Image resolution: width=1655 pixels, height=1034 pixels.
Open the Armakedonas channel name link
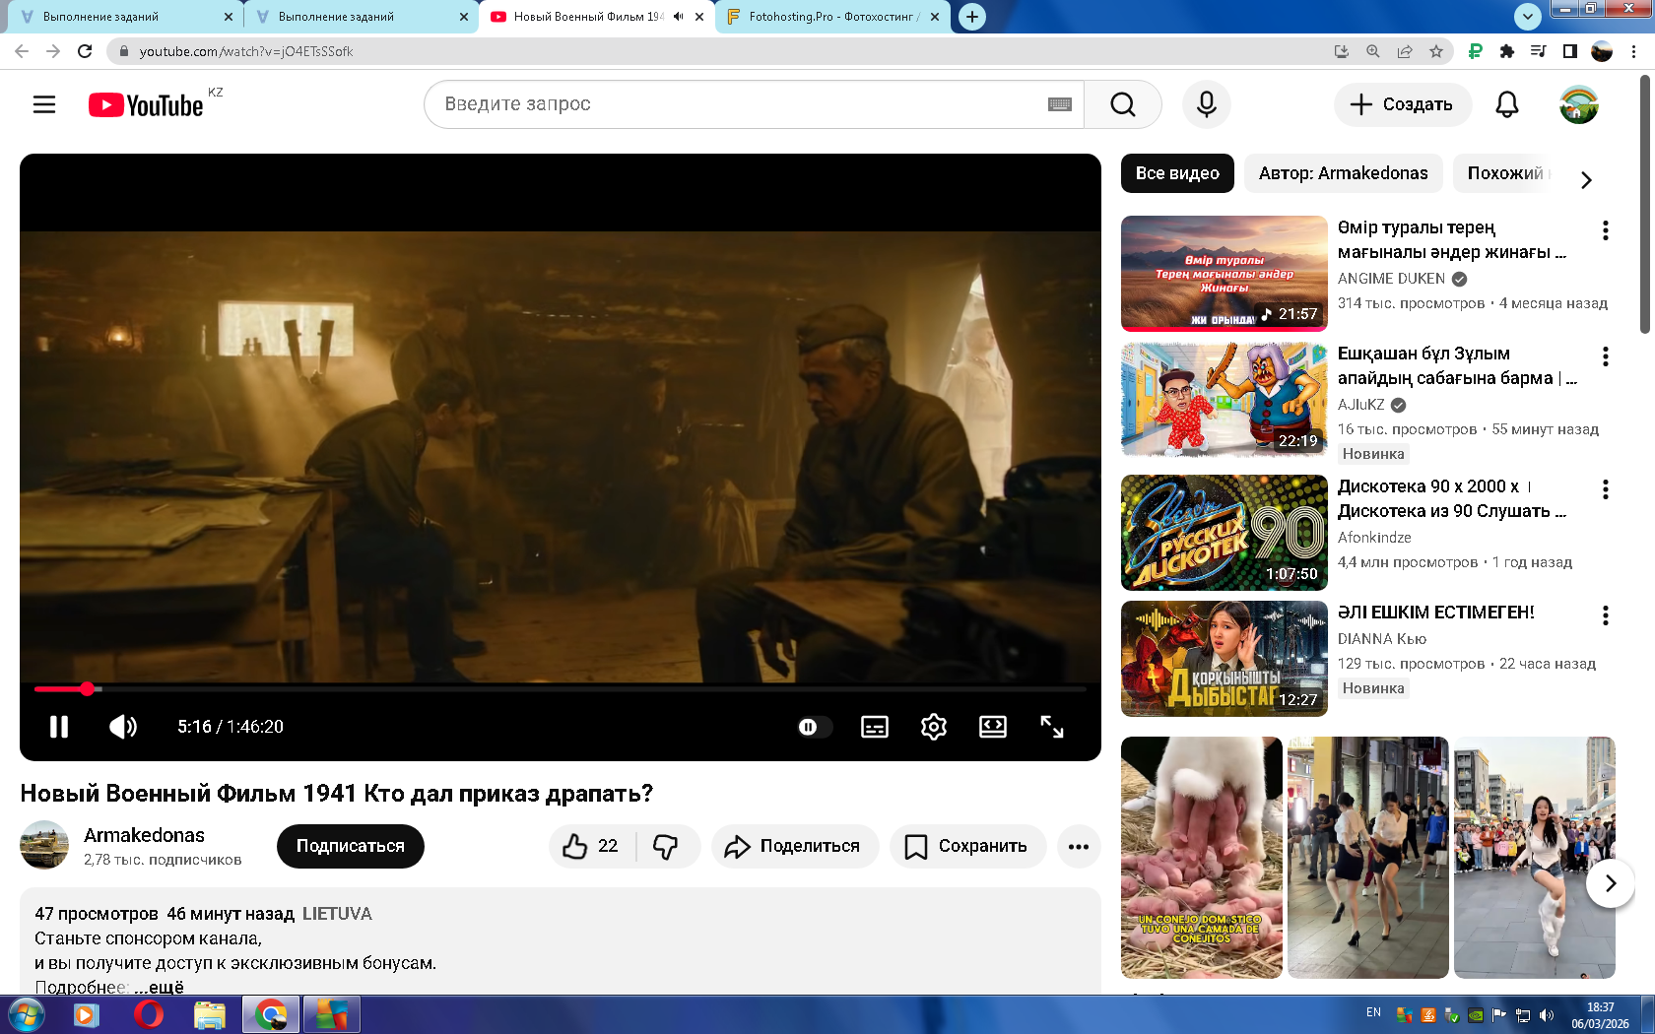coord(144,835)
